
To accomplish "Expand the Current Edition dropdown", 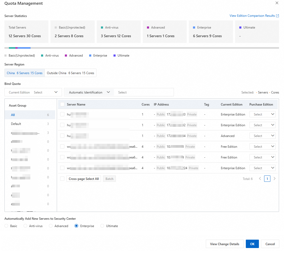I will tap(33, 92).
